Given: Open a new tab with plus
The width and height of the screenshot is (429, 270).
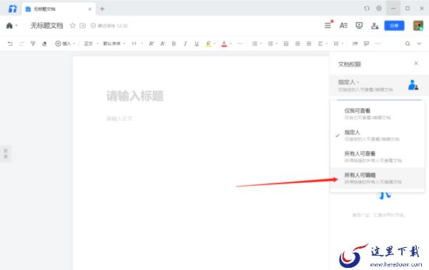Looking at the screenshot, I should 102,9.
